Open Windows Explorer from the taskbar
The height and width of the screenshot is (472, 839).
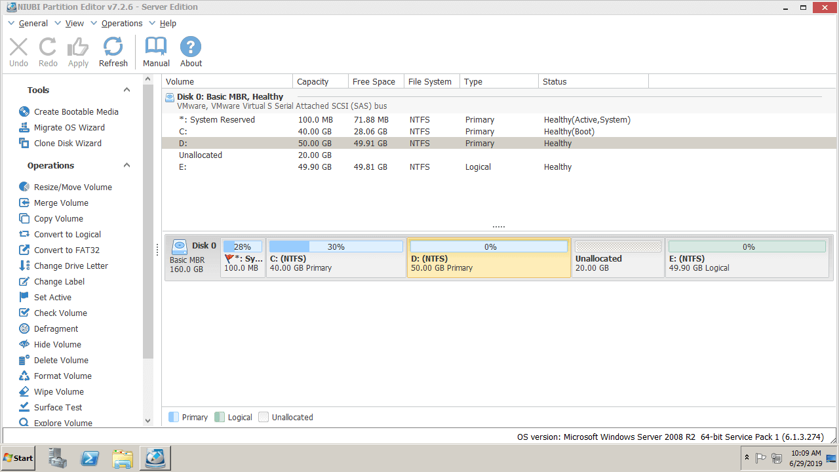point(123,458)
